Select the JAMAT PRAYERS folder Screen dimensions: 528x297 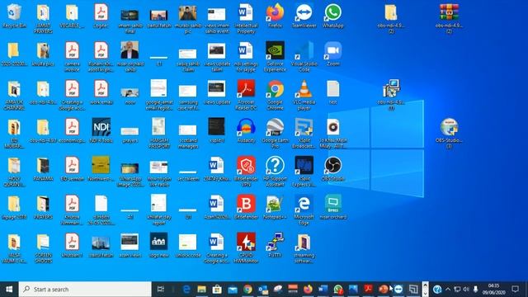coord(43,18)
